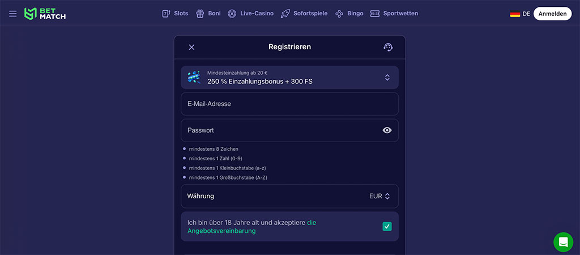Click the headset support icon

click(x=388, y=47)
